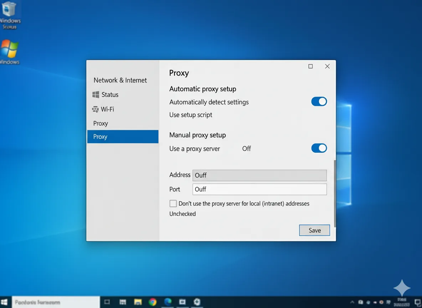Open Google Chrome from the taskbar
Viewport: 422px width, 308px height.
153,302
